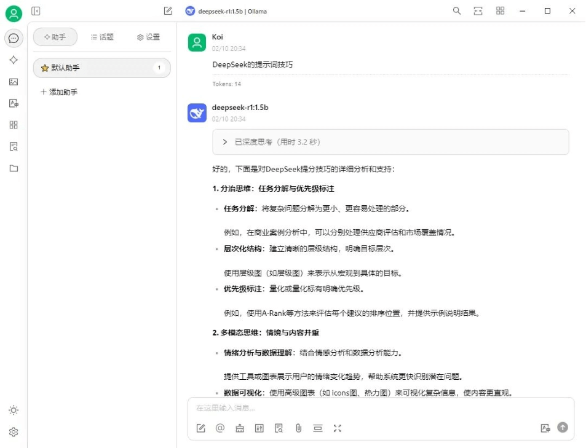Click the heading 2. 多模态思维
The width and height of the screenshot is (586, 448).
(x=266, y=333)
